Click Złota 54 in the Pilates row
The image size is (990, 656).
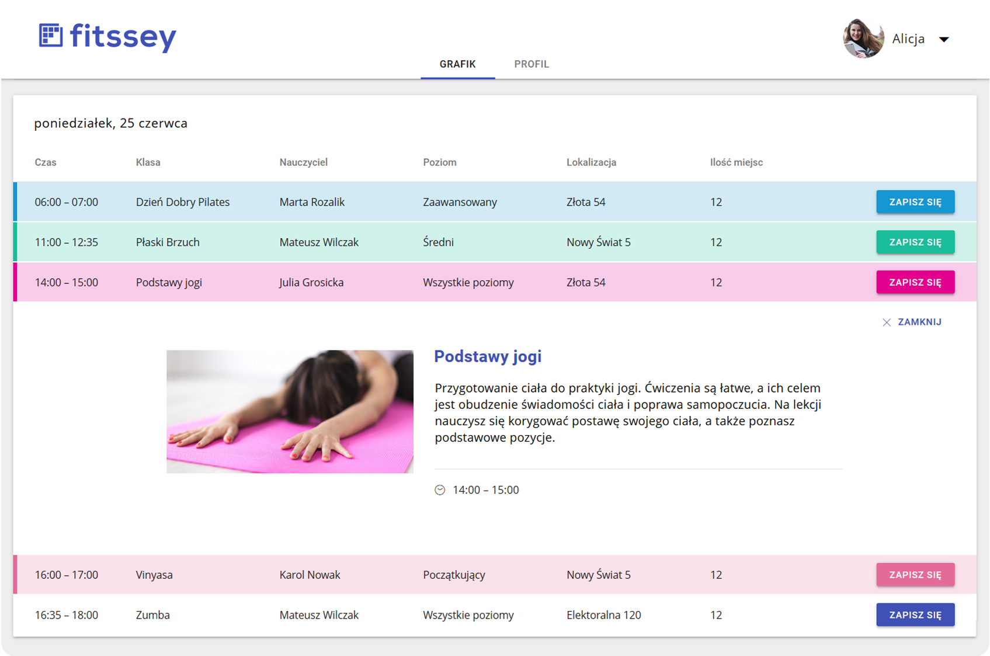(586, 202)
